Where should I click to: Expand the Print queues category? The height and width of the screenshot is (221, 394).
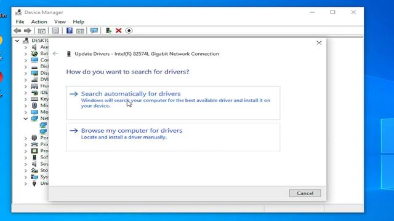[x=26, y=145]
